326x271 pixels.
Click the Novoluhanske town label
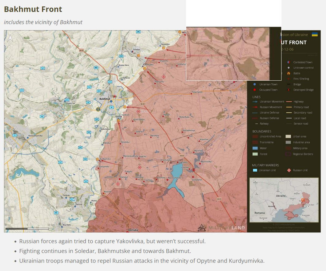click(x=175, y=178)
